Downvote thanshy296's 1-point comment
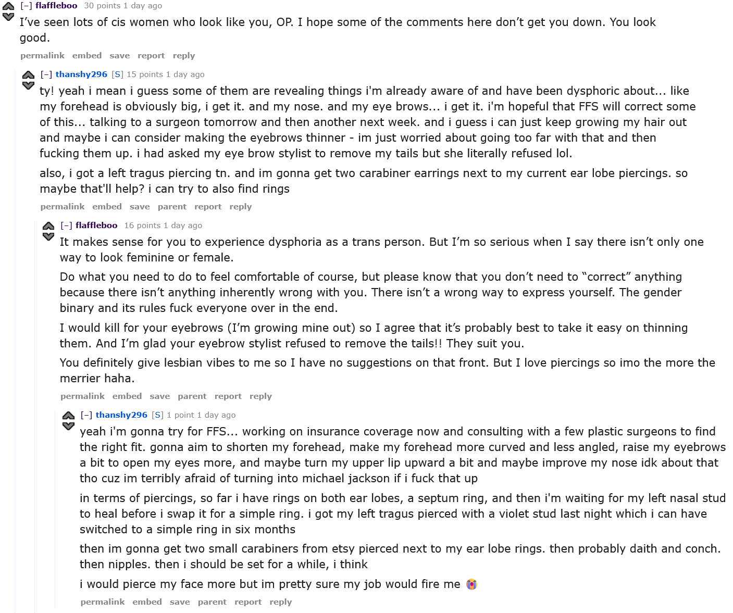 coord(68,426)
